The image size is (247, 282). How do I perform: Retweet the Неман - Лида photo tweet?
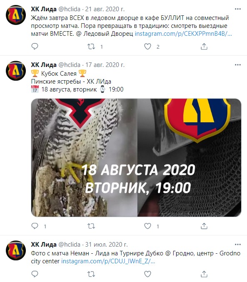click(91, 274)
